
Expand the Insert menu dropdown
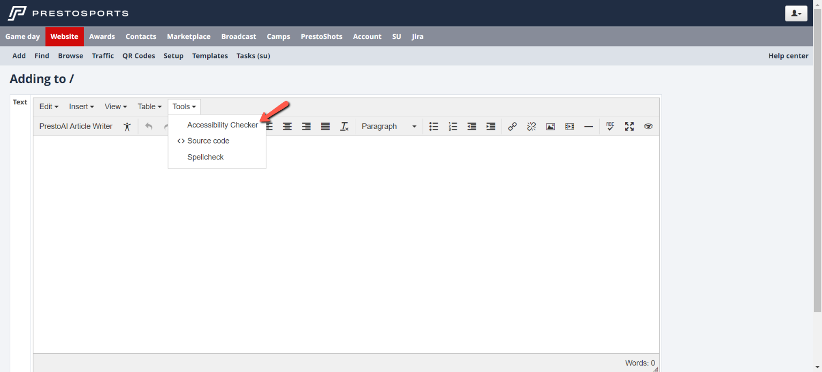point(81,107)
